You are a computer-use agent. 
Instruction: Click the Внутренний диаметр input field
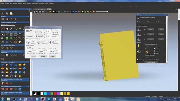point(150,46)
